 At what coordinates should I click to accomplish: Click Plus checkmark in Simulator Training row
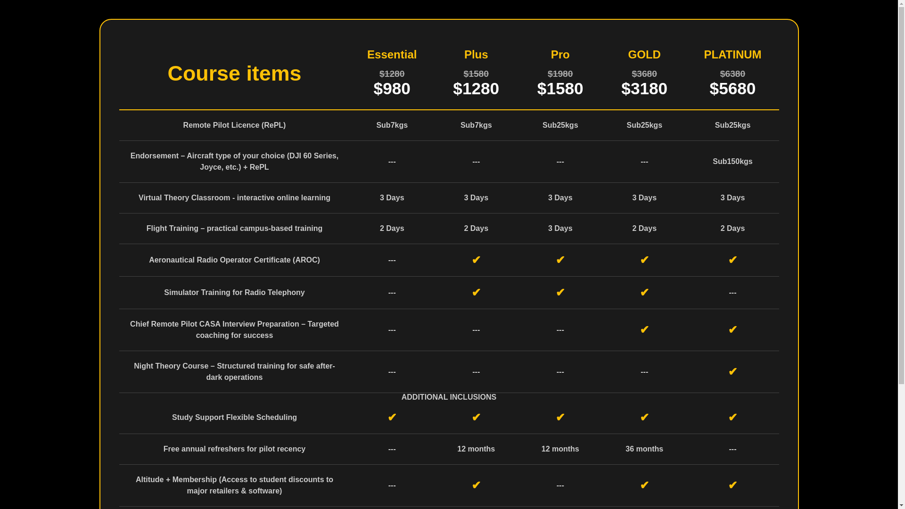tap(476, 293)
